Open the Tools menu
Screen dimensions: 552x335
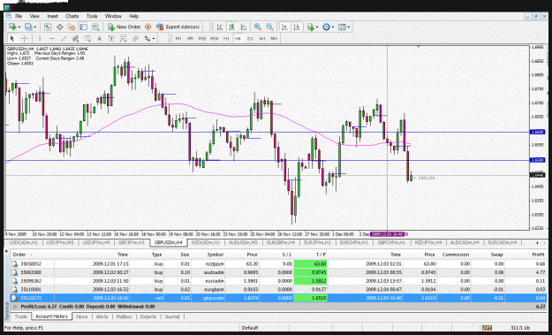(92, 16)
